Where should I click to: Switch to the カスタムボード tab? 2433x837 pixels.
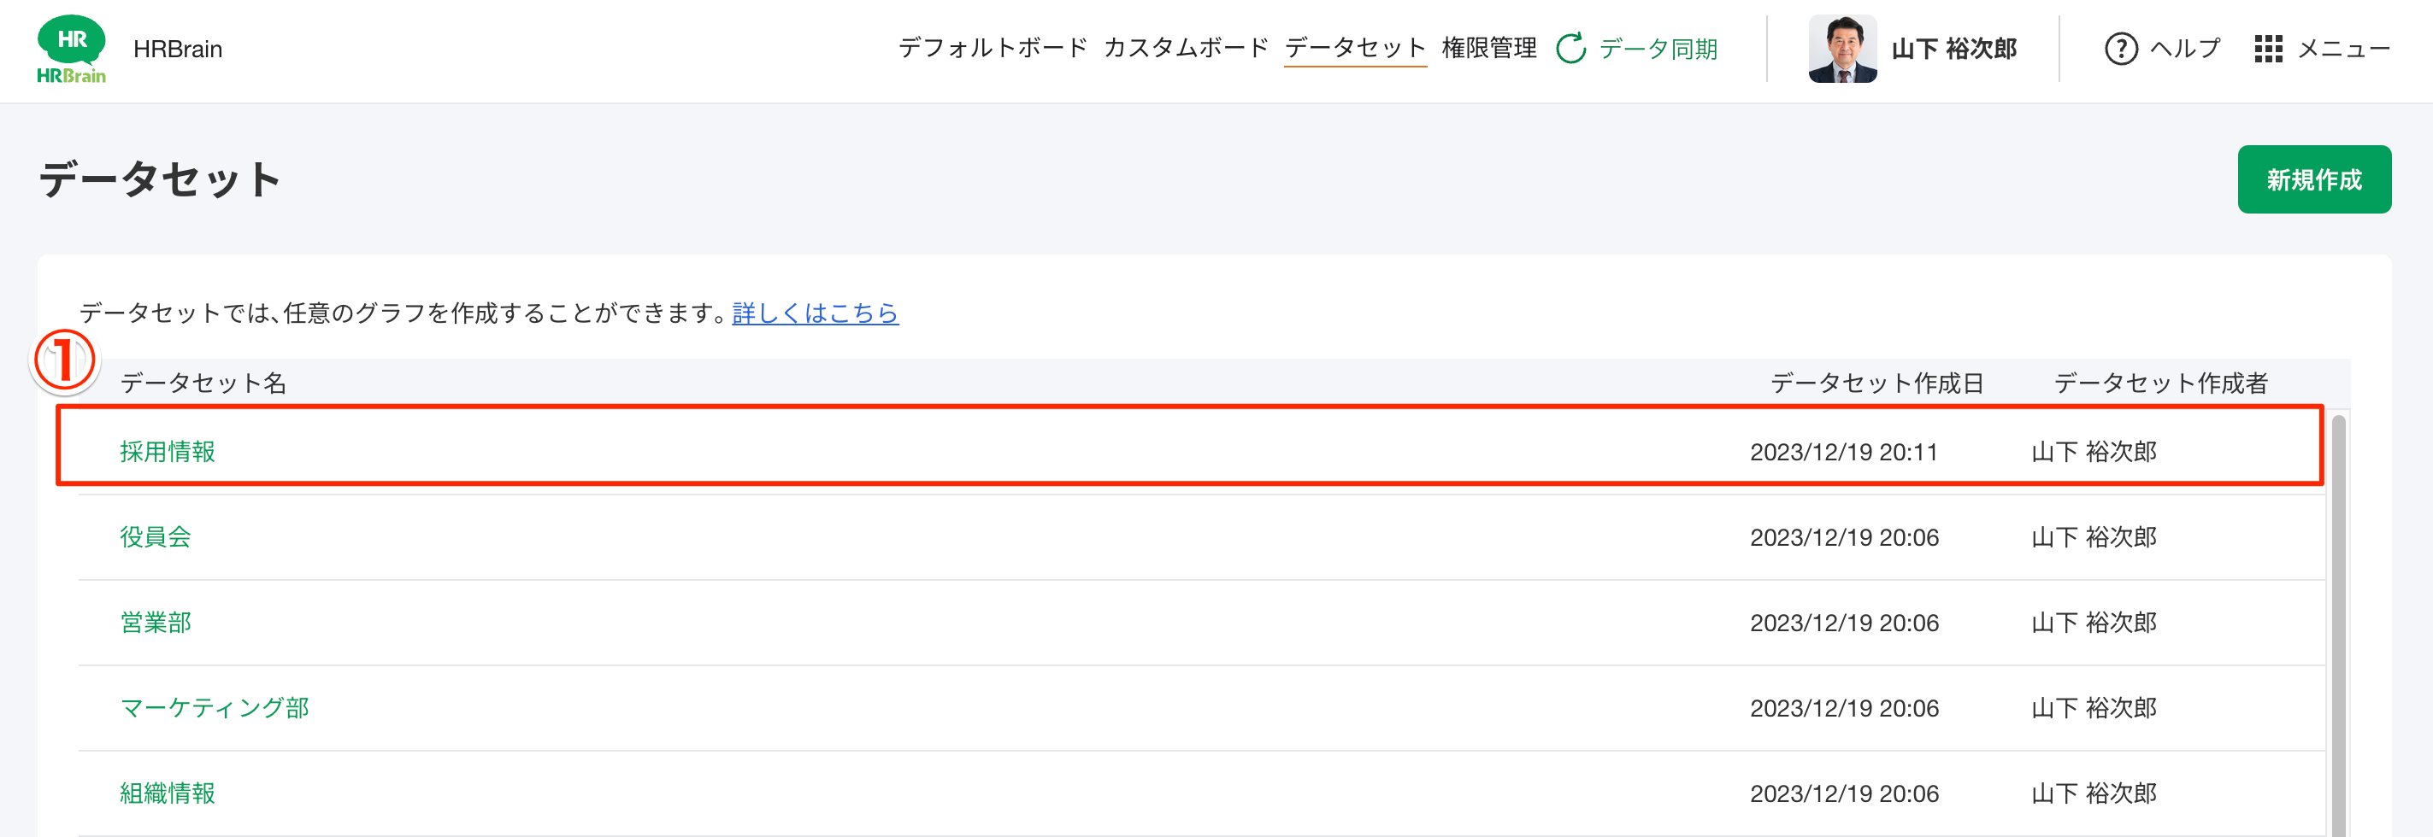[x=1187, y=49]
